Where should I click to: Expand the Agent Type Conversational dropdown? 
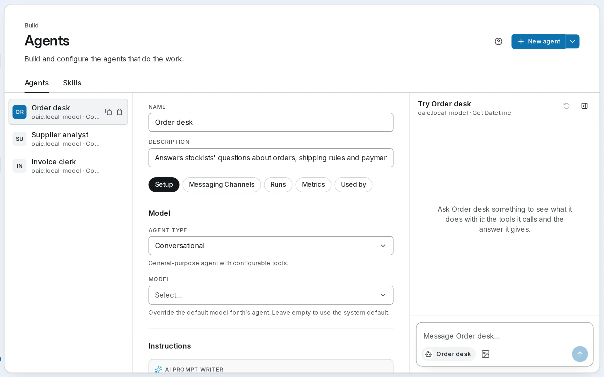[271, 246]
